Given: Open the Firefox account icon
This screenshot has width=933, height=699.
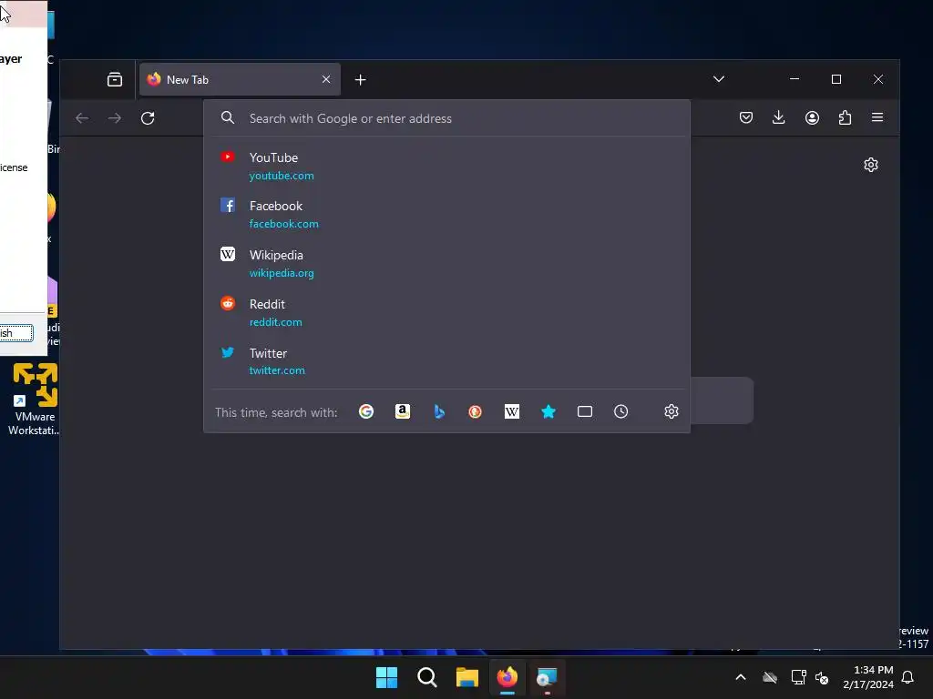Looking at the screenshot, I should tap(812, 117).
